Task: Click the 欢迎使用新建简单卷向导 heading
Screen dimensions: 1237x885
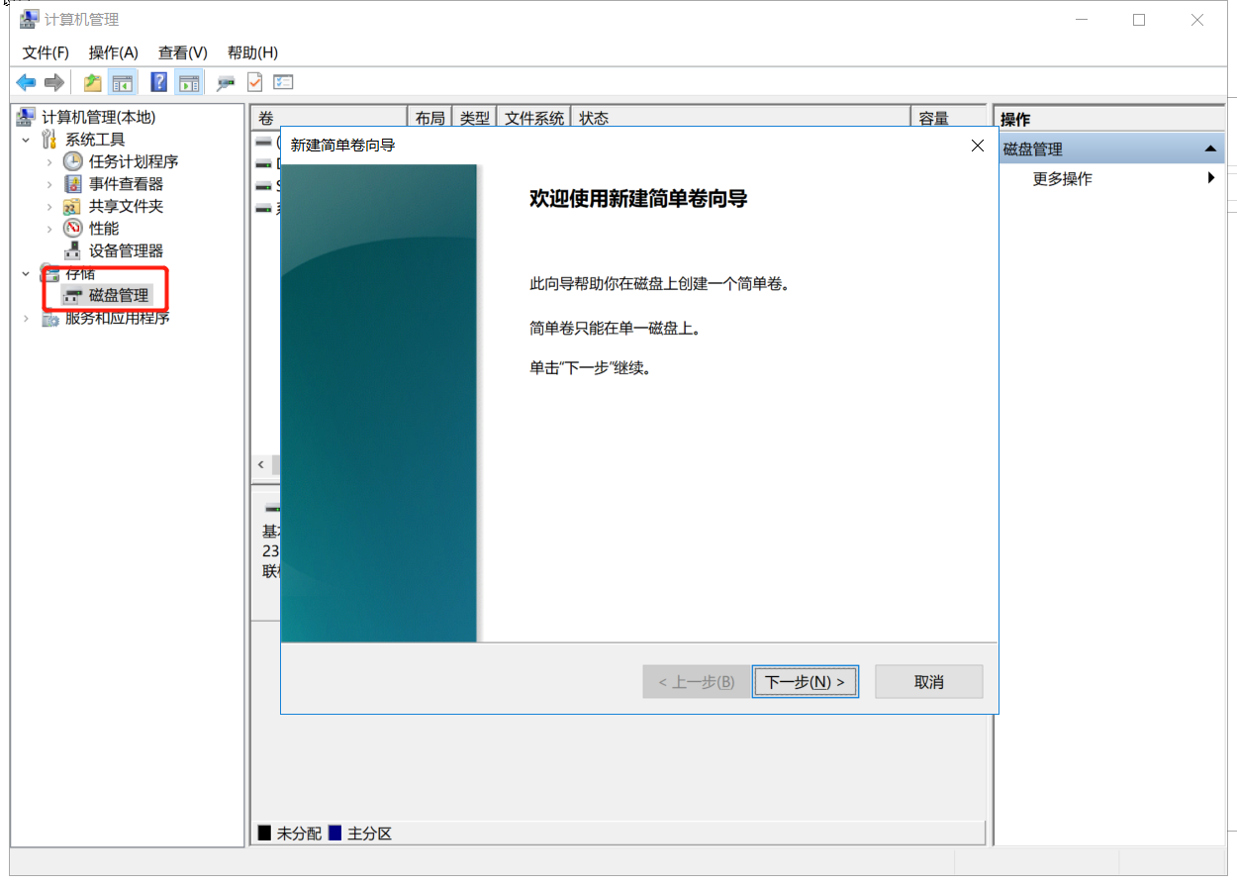Action: coord(638,198)
